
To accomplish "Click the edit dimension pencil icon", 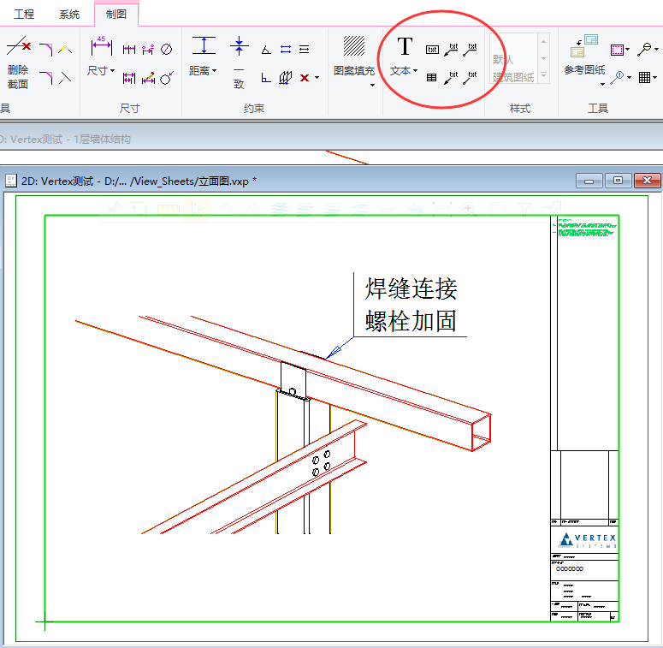I will (148, 78).
